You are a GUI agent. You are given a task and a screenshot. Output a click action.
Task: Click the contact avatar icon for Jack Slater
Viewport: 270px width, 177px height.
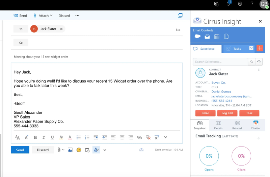(200, 73)
